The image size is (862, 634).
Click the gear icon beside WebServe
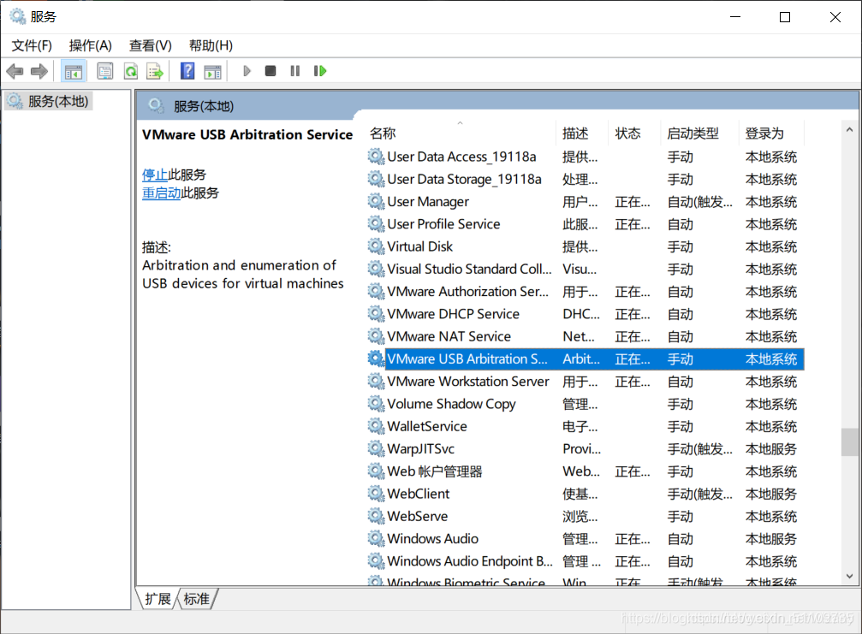(376, 517)
